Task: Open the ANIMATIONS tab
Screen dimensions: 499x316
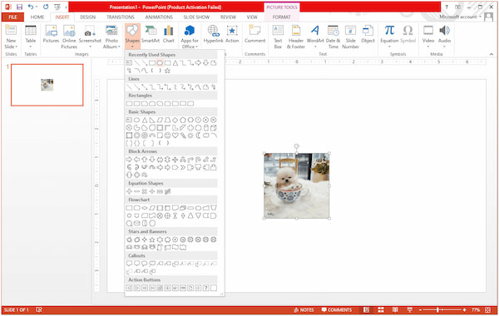Action: pos(159,17)
